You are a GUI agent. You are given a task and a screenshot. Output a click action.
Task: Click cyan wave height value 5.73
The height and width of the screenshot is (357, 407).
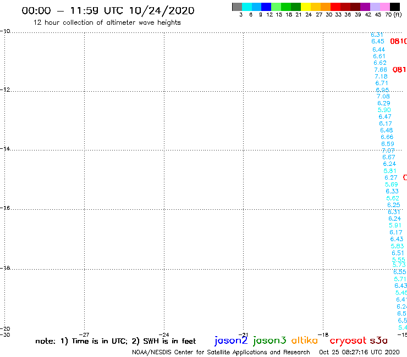399,265
